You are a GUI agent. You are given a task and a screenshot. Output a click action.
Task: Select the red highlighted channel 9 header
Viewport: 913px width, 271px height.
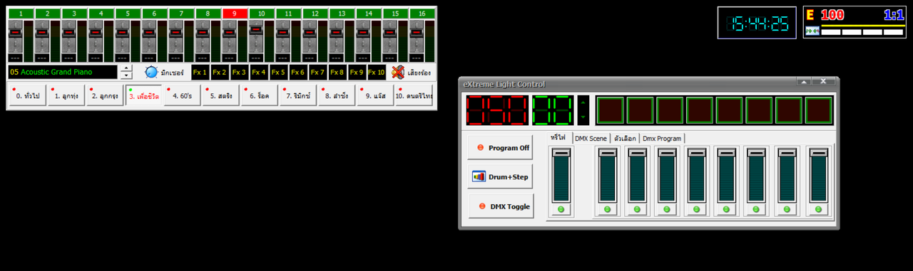(x=235, y=14)
